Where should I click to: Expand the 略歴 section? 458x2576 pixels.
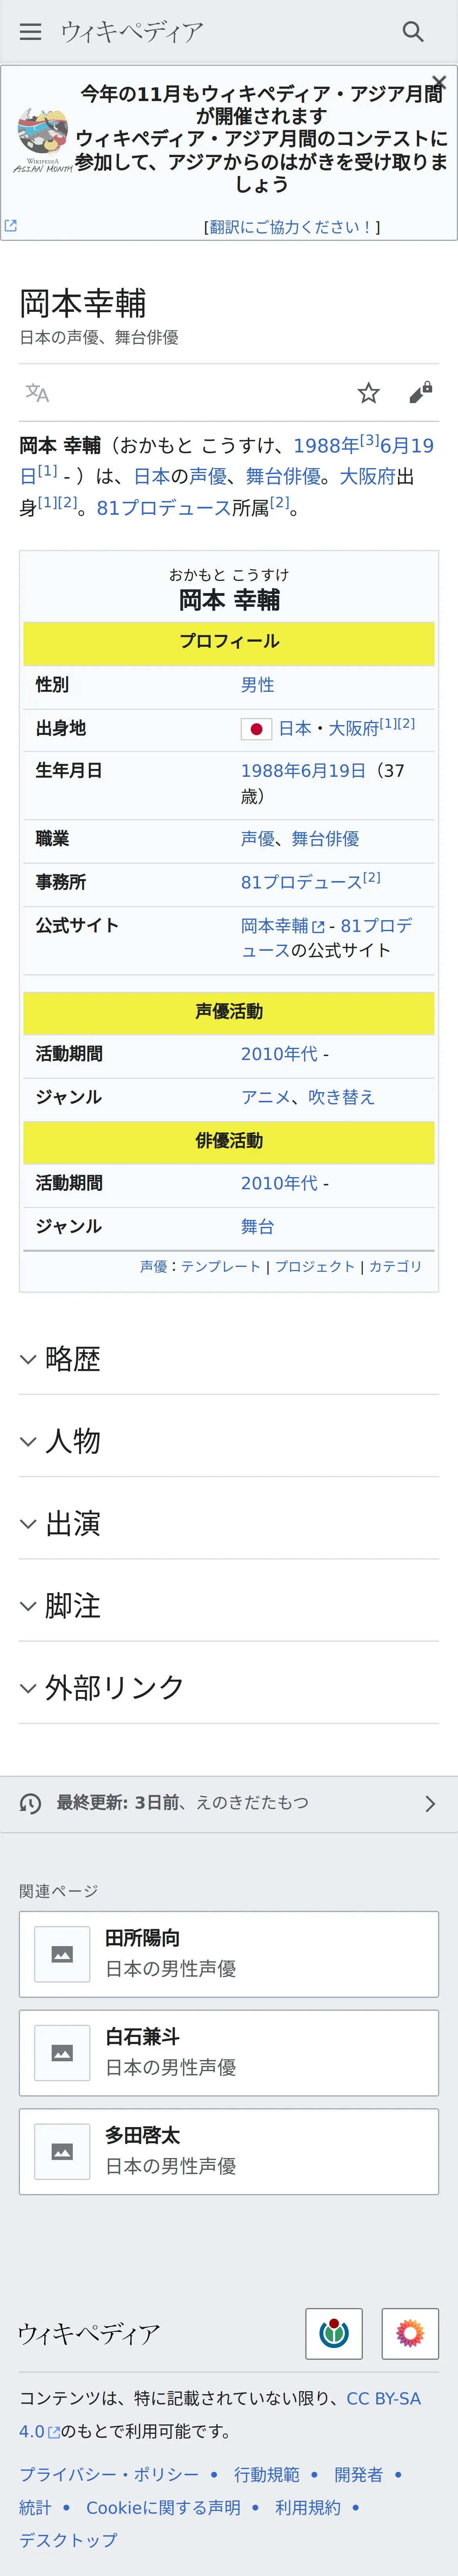[x=72, y=1359]
